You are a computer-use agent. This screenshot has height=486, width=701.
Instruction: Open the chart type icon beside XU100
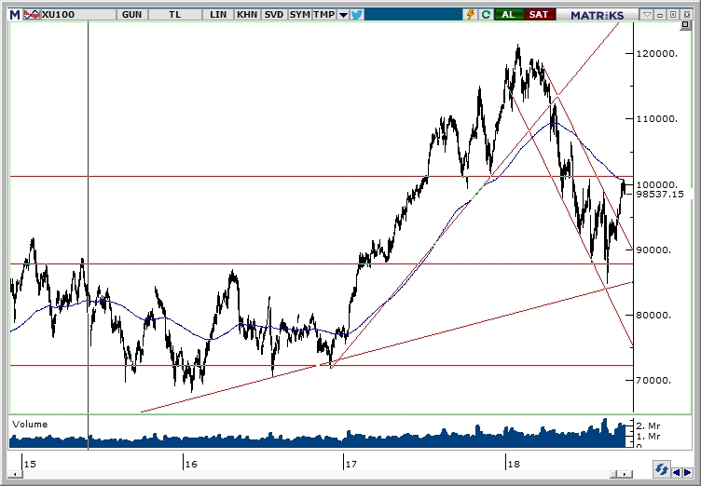tap(32, 15)
